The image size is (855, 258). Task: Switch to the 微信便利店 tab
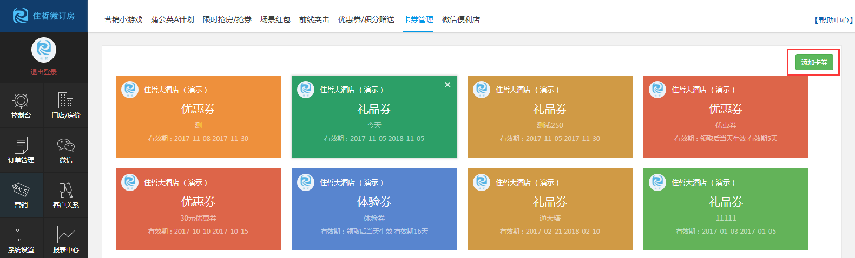coord(461,19)
